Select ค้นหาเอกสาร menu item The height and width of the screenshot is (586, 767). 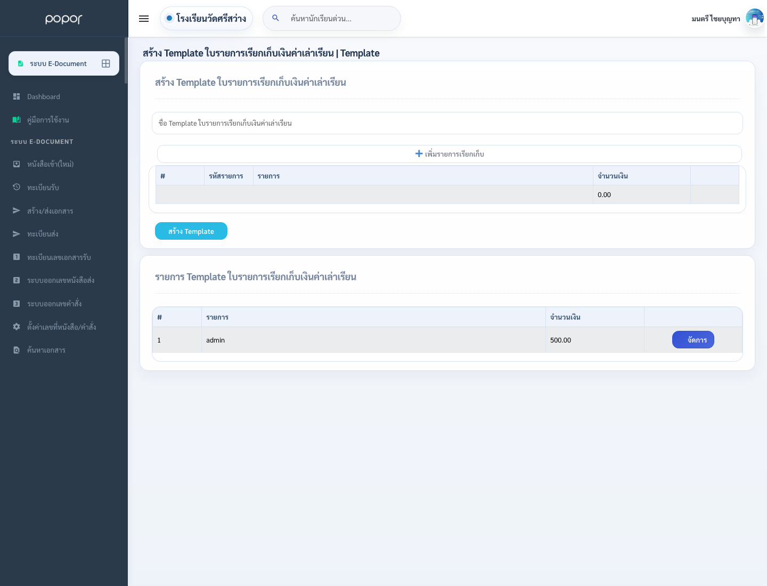pos(64,350)
